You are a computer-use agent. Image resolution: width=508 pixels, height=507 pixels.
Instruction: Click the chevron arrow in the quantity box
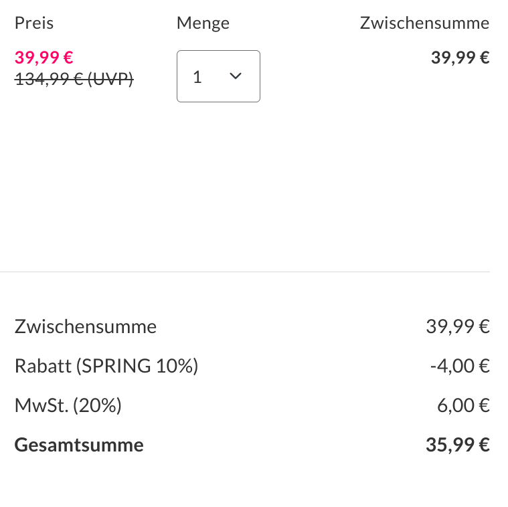235,76
